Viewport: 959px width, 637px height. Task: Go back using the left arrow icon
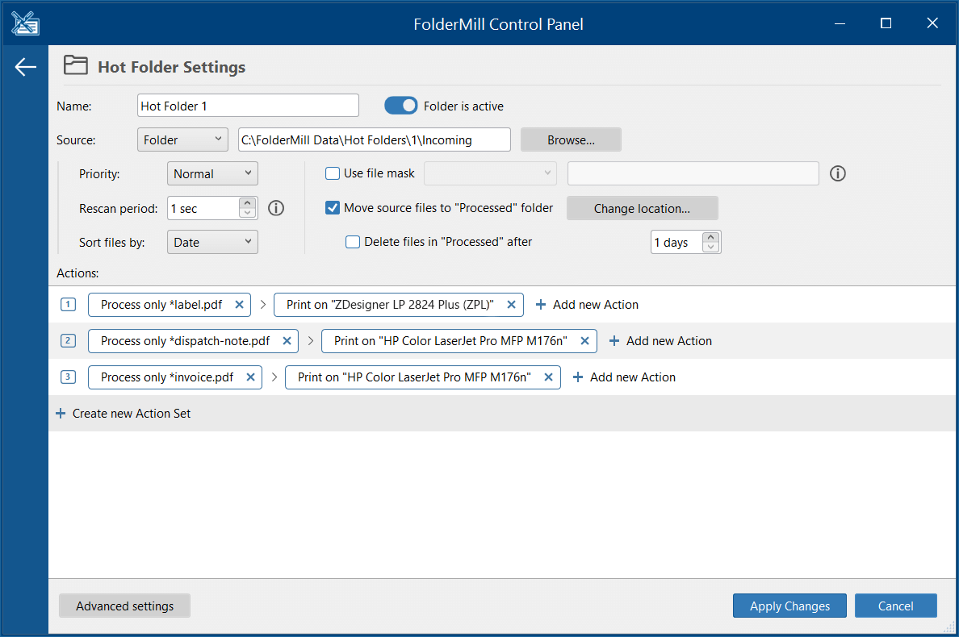coord(25,67)
